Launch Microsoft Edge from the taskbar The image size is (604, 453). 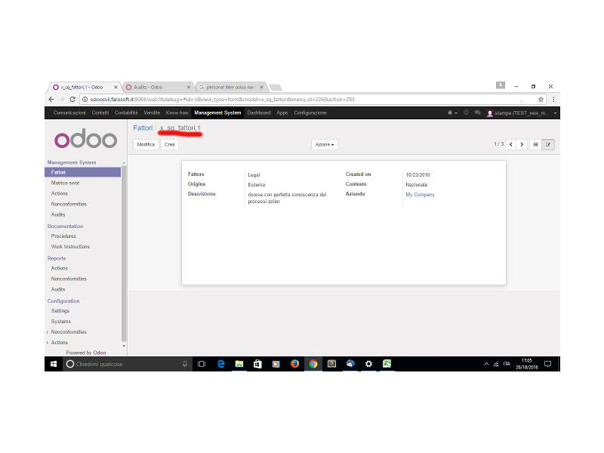(x=220, y=364)
